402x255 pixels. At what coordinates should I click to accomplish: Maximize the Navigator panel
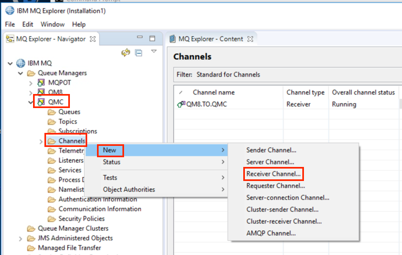pos(152,38)
